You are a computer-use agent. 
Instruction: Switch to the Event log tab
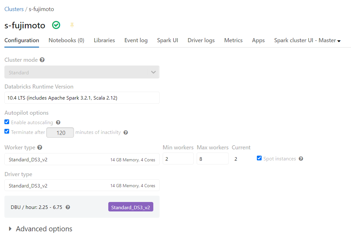point(136,41)
